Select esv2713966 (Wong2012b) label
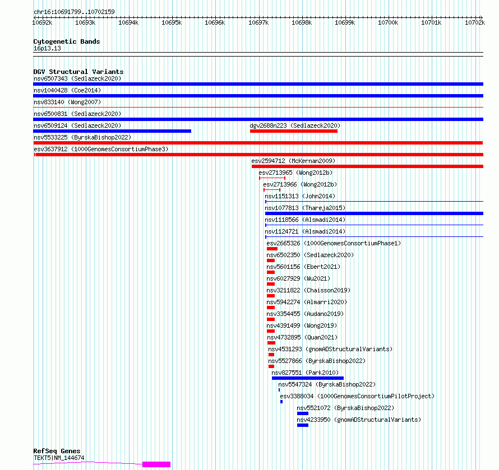Image resolution: width=499 pixels, height=470 pixels. (x=300, y=184)
